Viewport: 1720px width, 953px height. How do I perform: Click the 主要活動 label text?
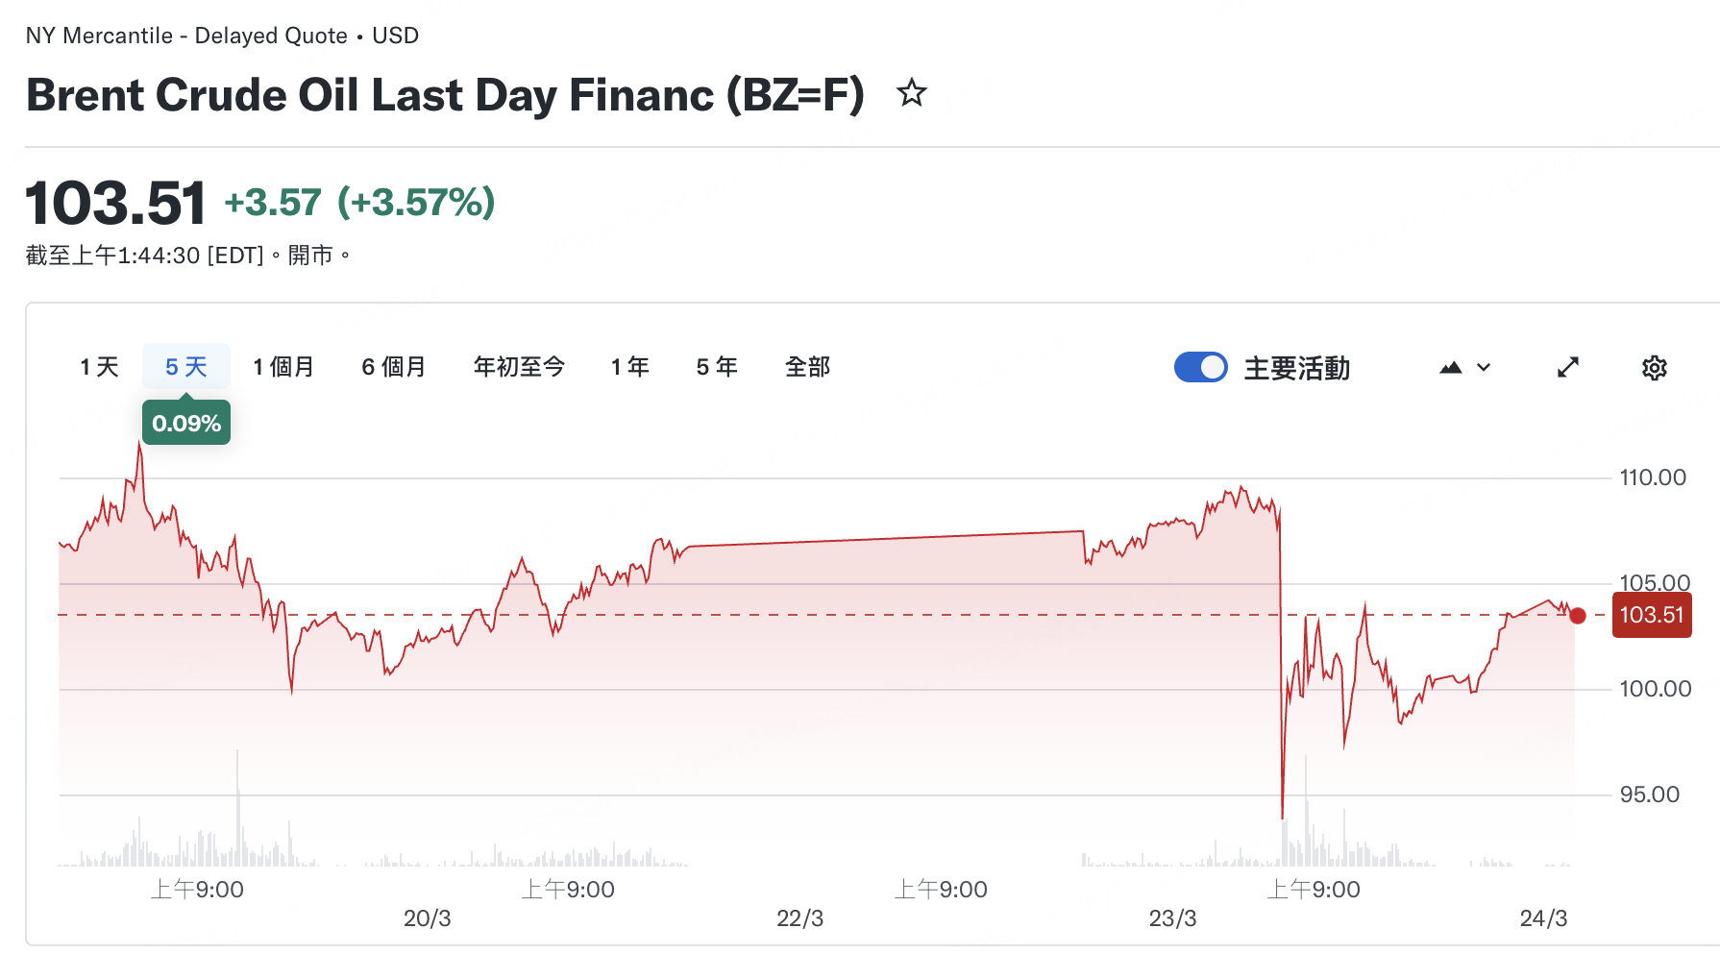pyautogui.click(x=1297, y=368)
